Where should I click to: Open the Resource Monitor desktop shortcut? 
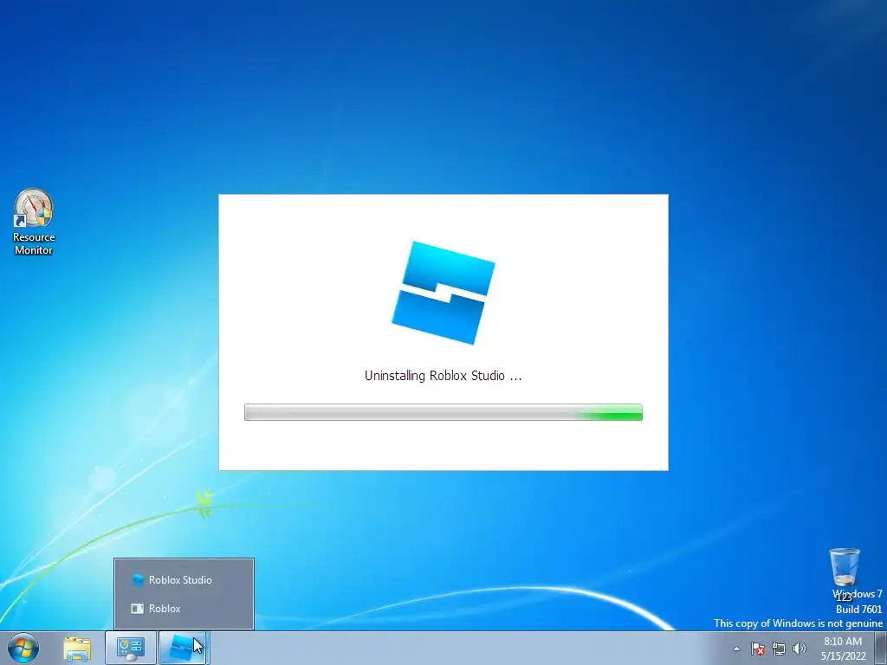coord(34,222)
